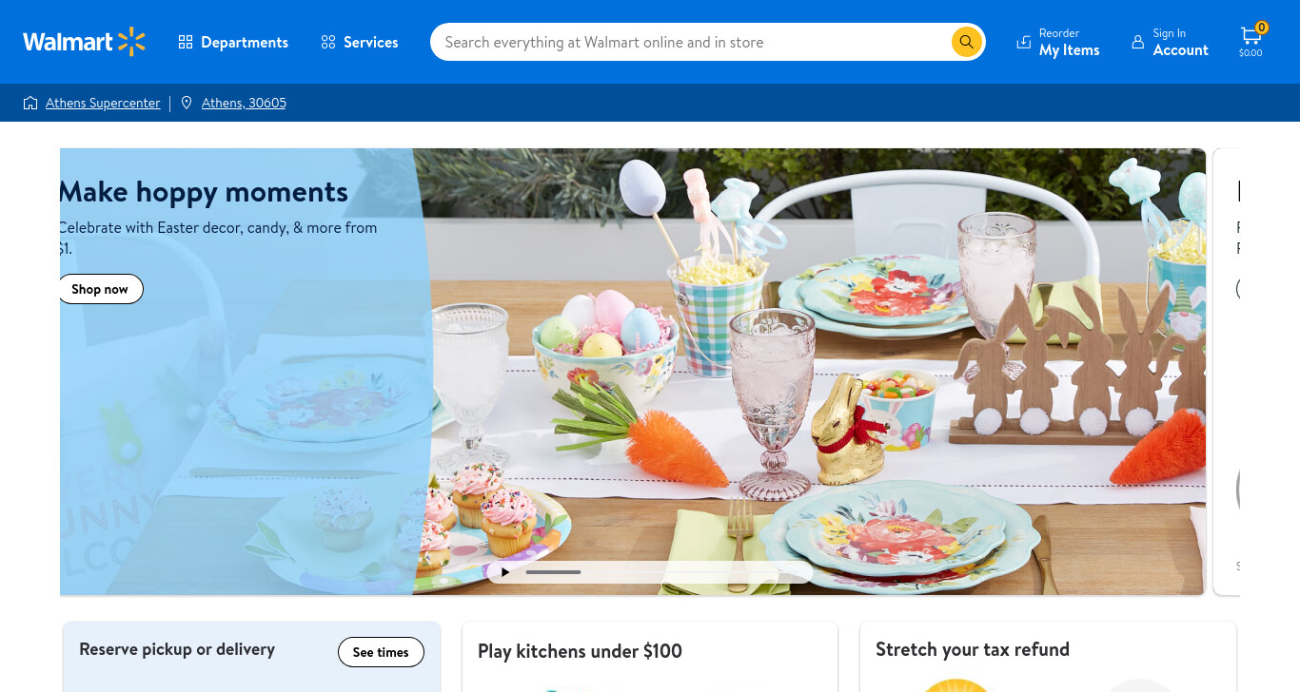Click the yellow search magnifier icon
The image size is (1300, 692).
(966, 42)
